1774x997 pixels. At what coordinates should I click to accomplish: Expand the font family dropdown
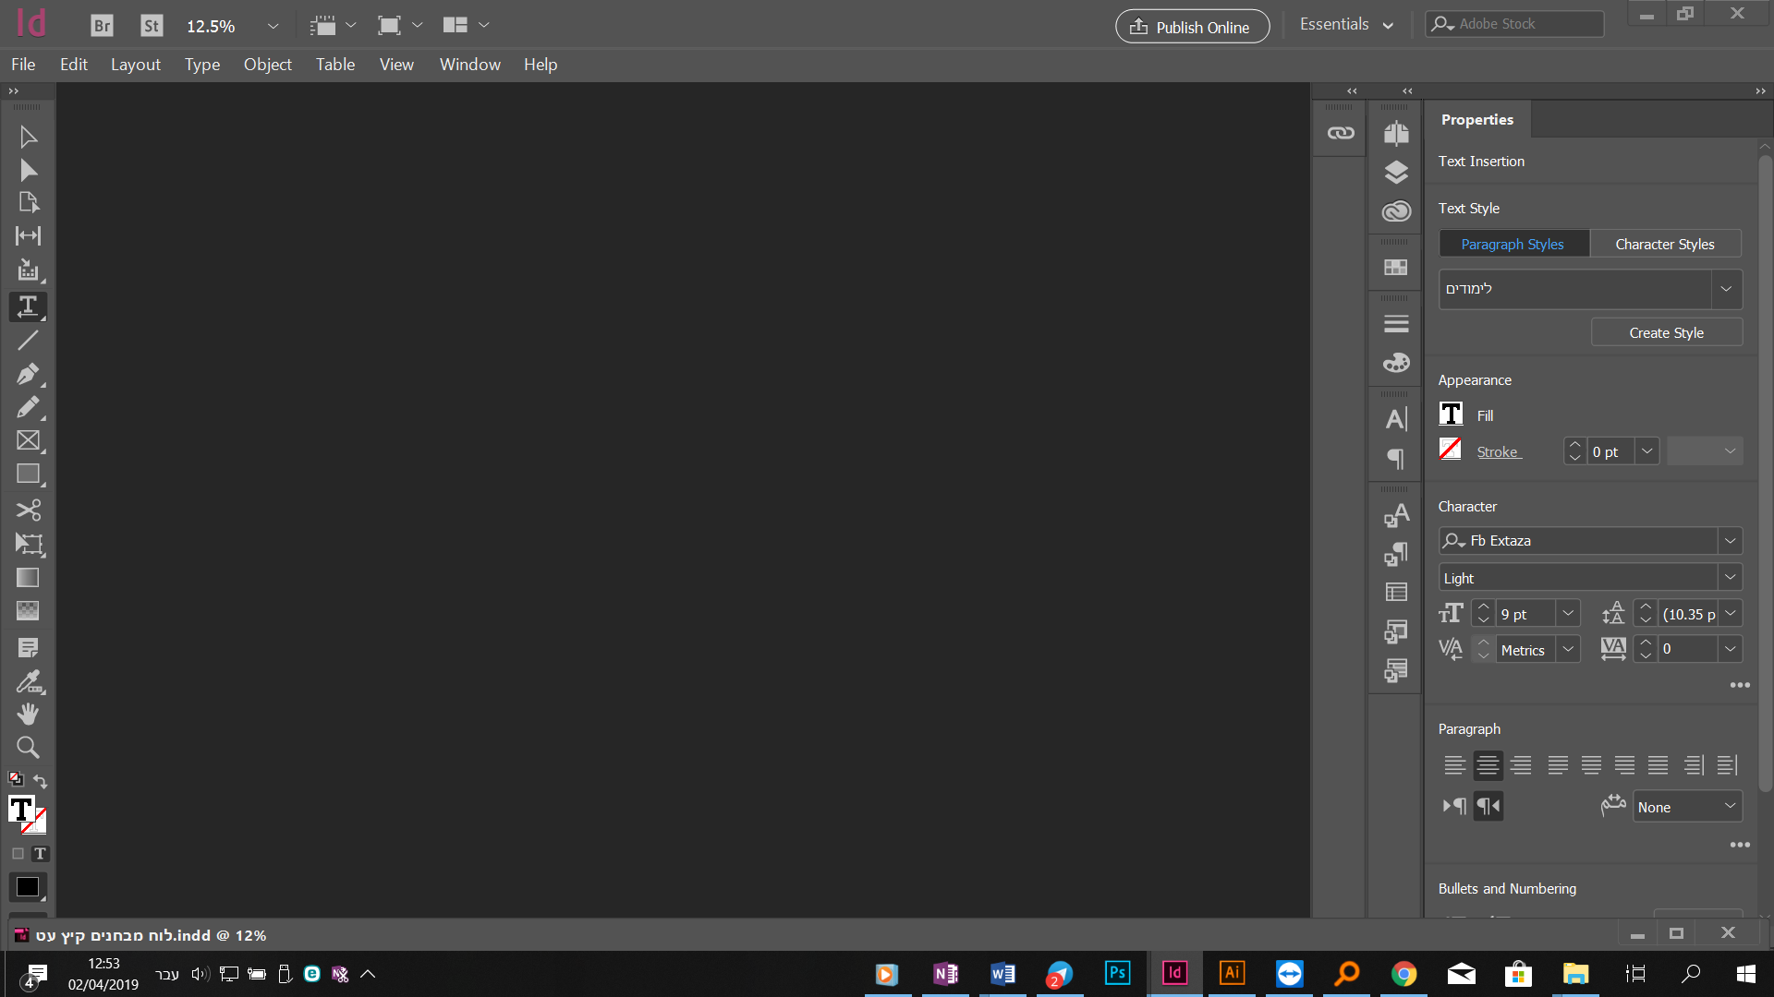pos(1730,540)
